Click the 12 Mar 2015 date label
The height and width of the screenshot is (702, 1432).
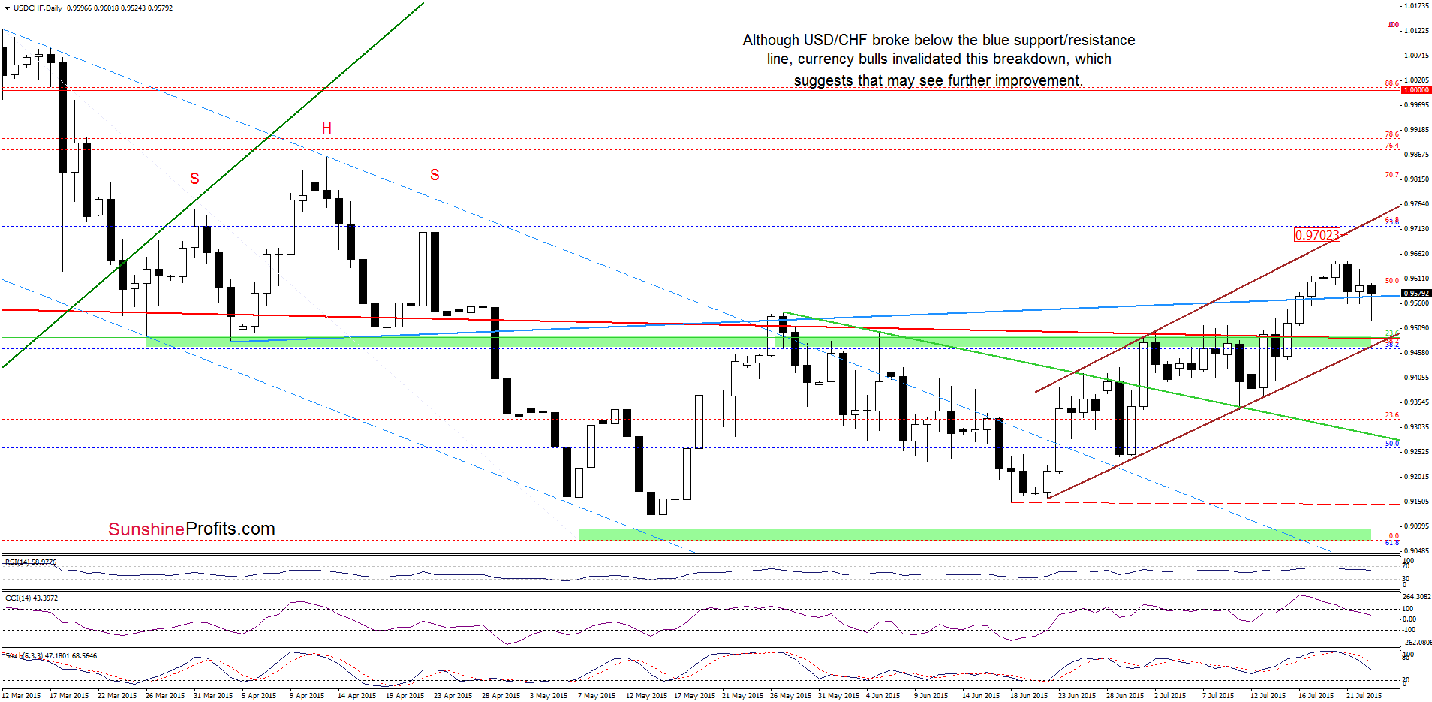pos(22,696)
